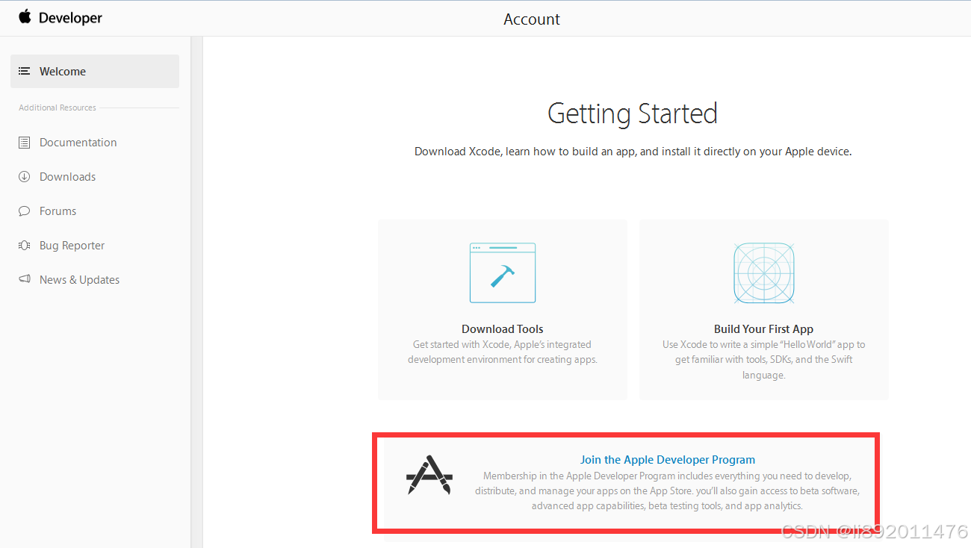Click the Membership description paragraph
The height and width of the screenshot is (548, 971).
point(668,491)
